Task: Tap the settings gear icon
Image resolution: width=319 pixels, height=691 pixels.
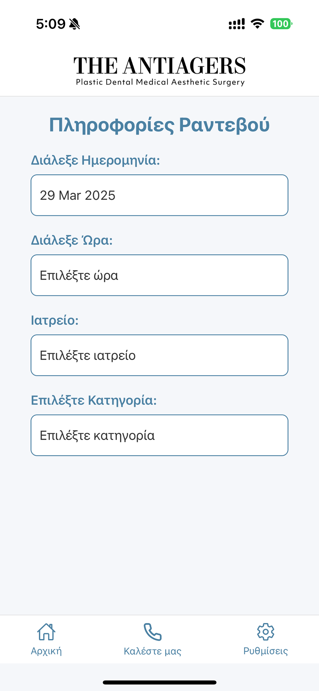Action: (265, 632)
